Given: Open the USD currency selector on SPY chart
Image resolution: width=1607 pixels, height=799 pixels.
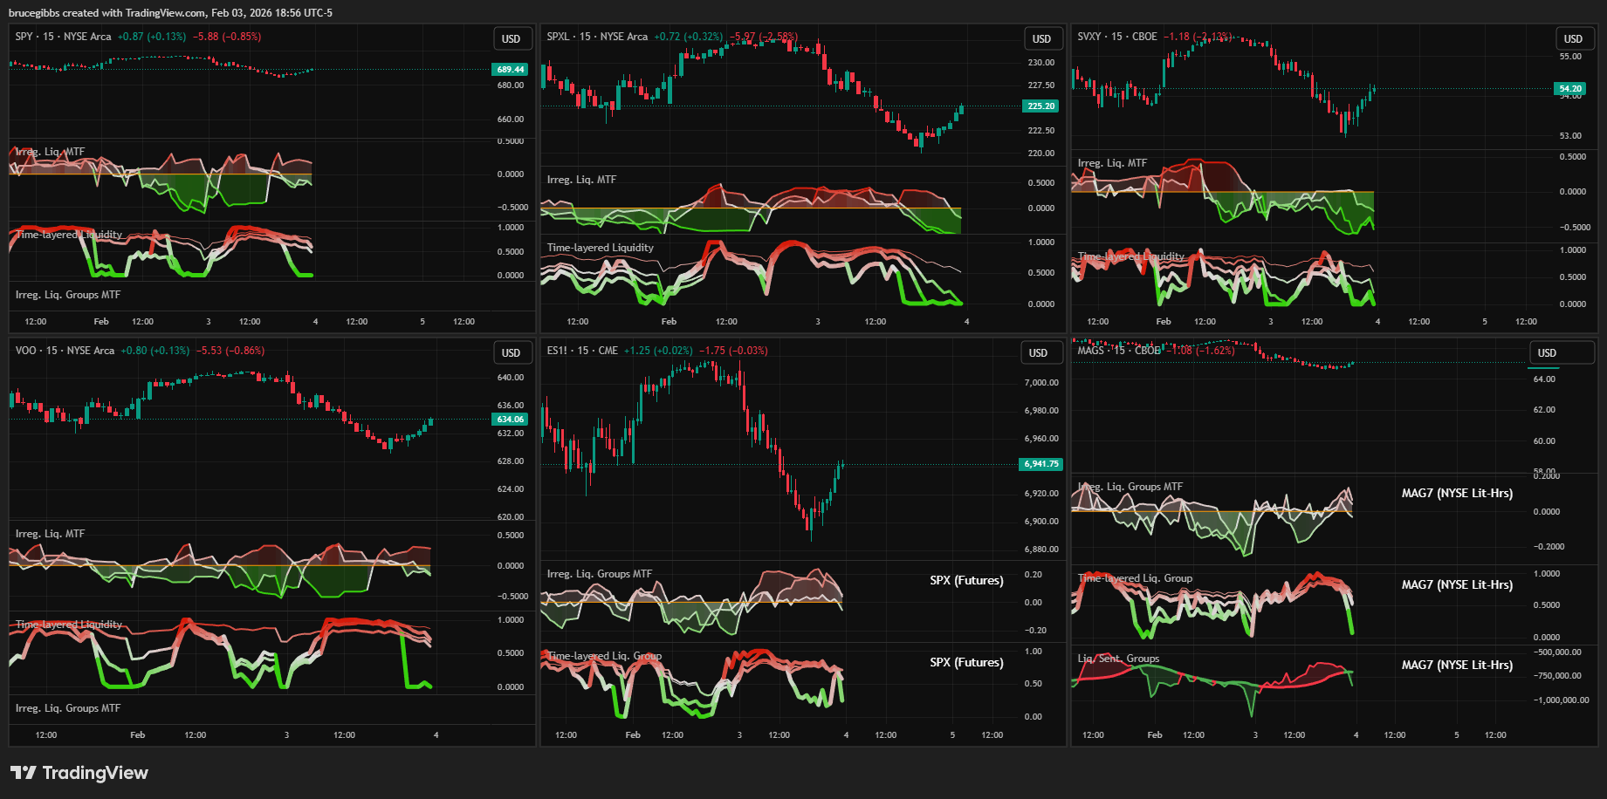Looking at the screenshot, I should 511,39.
